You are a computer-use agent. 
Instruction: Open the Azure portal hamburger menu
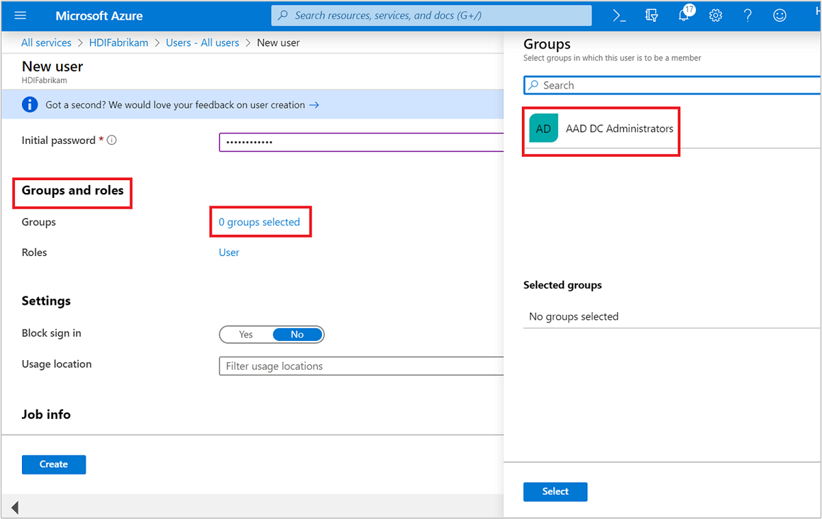point(20,16)
